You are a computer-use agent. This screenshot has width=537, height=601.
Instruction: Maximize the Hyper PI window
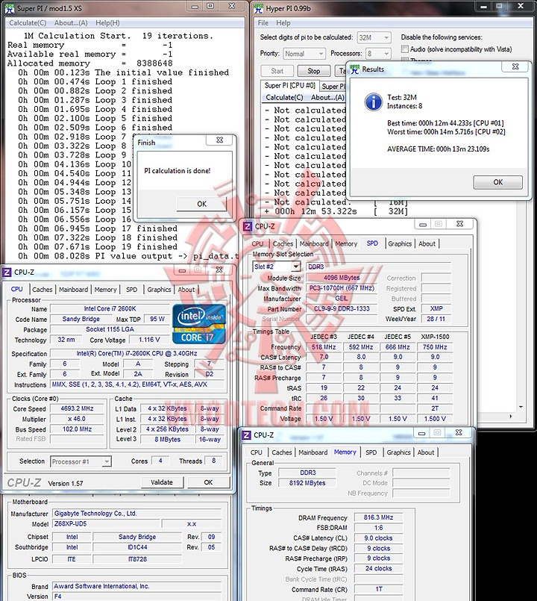499,6
